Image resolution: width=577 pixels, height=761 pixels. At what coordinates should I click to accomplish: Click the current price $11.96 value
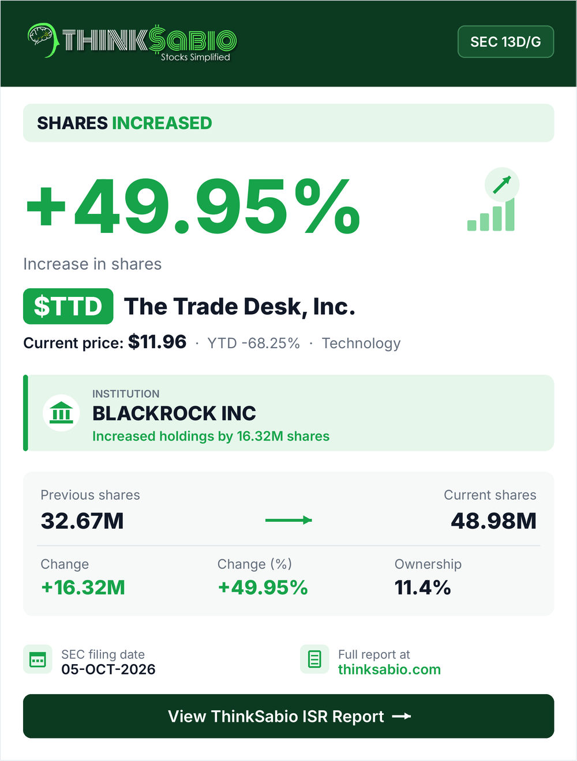pos(157,342)
